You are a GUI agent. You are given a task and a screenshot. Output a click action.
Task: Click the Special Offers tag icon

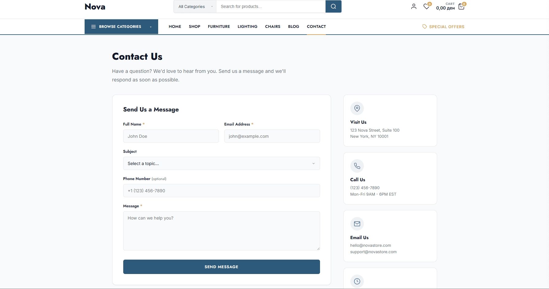point(425,27)
